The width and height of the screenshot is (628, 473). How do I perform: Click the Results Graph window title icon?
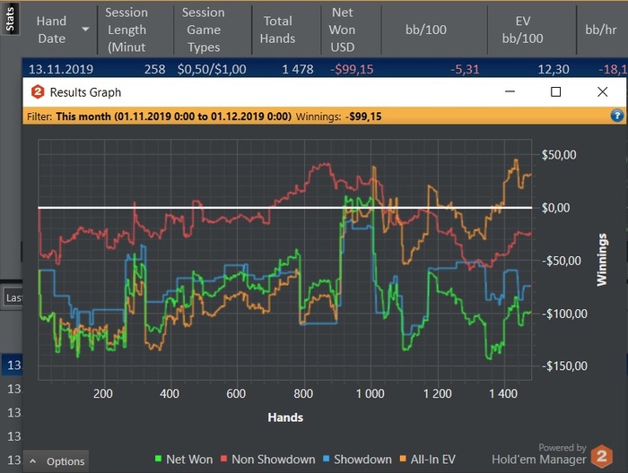coord(38,92)
